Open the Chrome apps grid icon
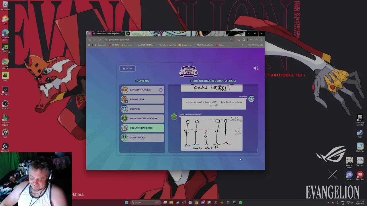This screenshot has width=367, height=206. click(89, 45)
